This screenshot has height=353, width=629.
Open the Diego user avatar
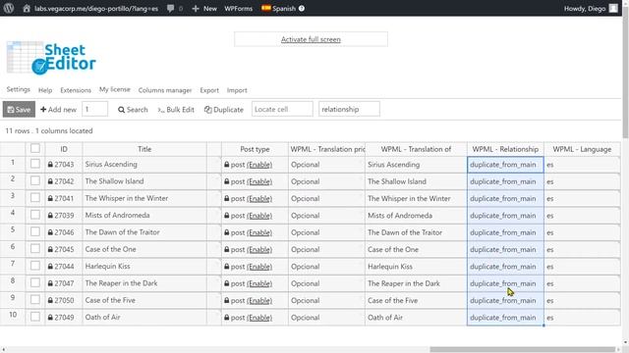[613, 8]
